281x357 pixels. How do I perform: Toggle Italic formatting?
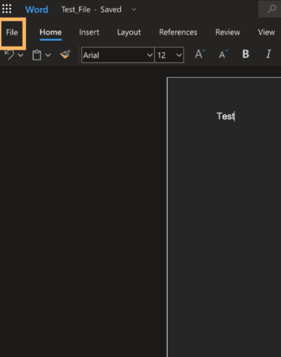[x=269, y=54]
